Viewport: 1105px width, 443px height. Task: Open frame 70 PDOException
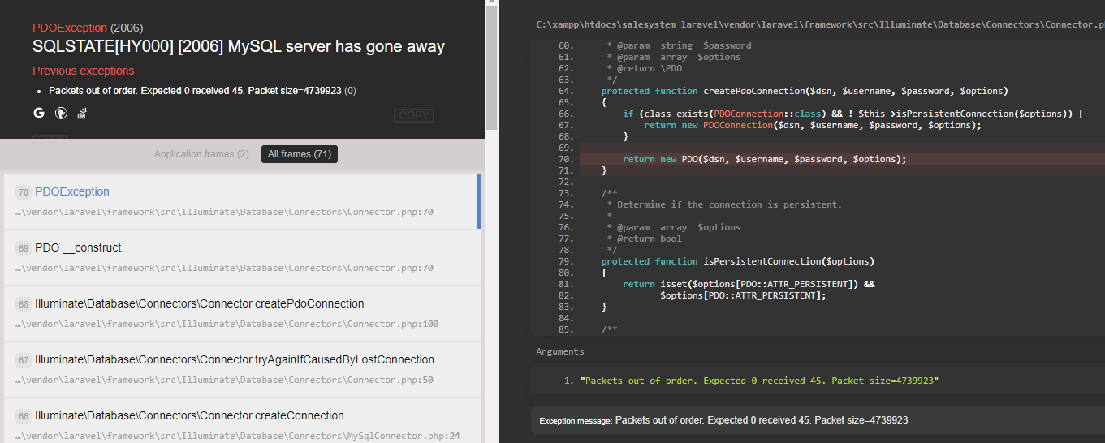point(72,192)
